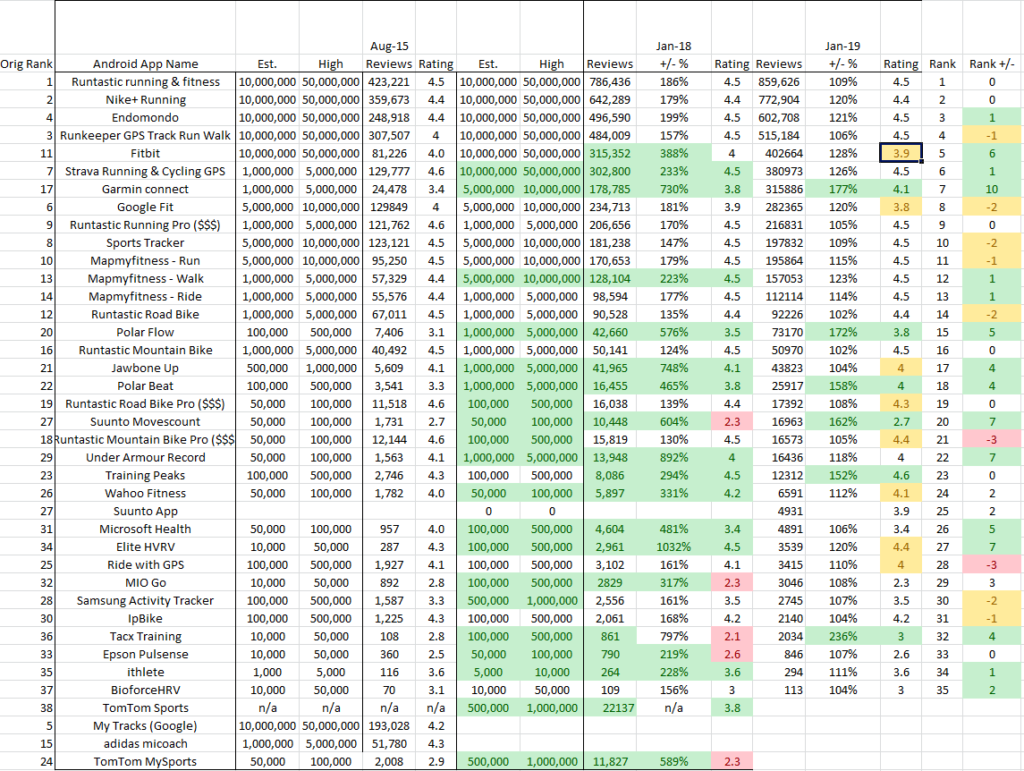Select the 'Aug-15' date header cell

(389, 45)
